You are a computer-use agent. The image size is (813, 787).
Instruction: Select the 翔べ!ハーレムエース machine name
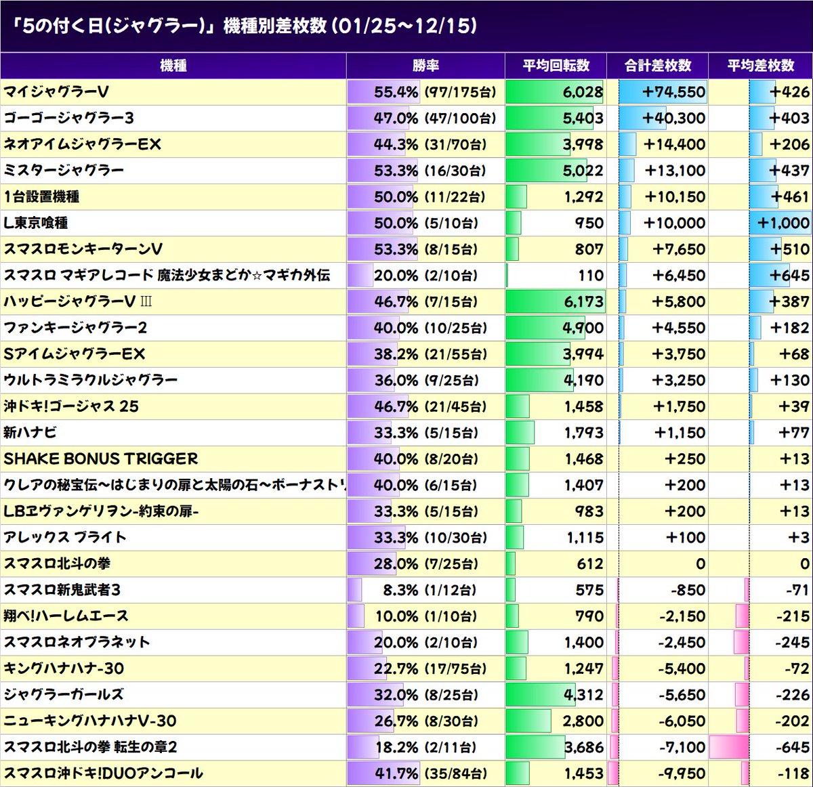(66, 616)
